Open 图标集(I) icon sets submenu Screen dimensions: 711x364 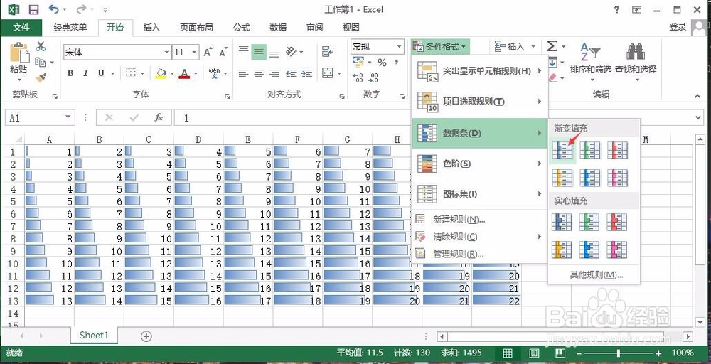click(479, 194)
